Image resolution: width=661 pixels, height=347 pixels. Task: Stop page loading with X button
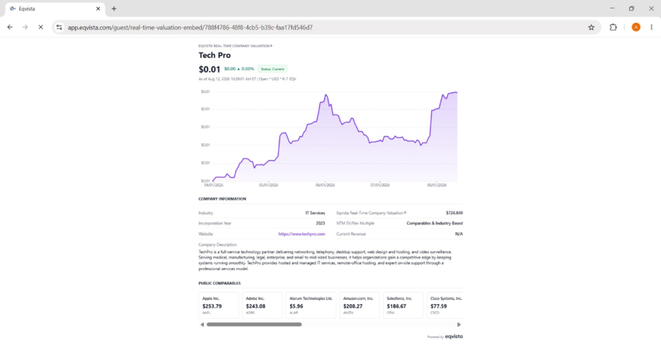pos(41,27)
